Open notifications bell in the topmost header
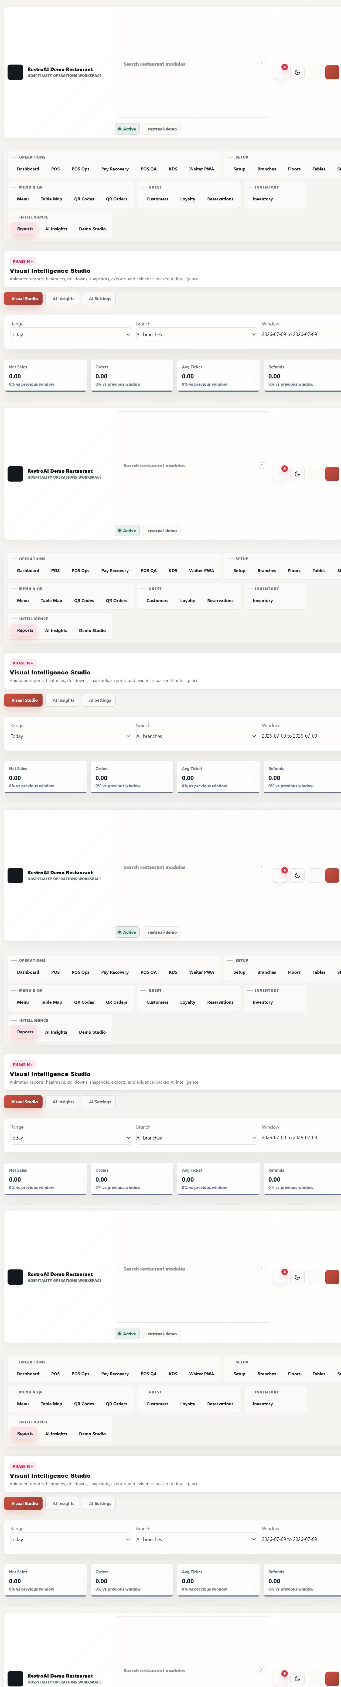This screenshot has width=341, height=1687. (279, 72)
